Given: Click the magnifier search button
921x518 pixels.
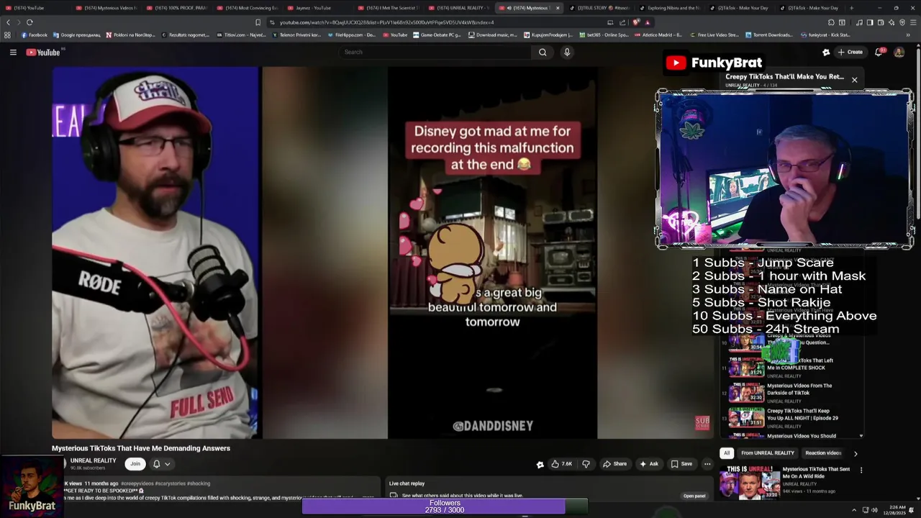Looking at the screenshot, I should click(x=543, y=52).
